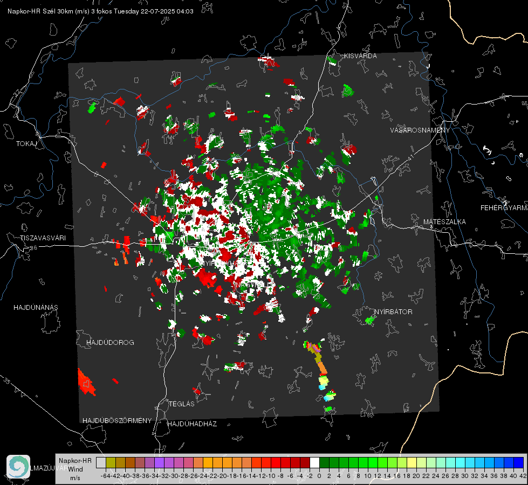Screen dimensions: 528x485
Task: Click the TOKAJ town label
Action: click(x=26, y=144)
